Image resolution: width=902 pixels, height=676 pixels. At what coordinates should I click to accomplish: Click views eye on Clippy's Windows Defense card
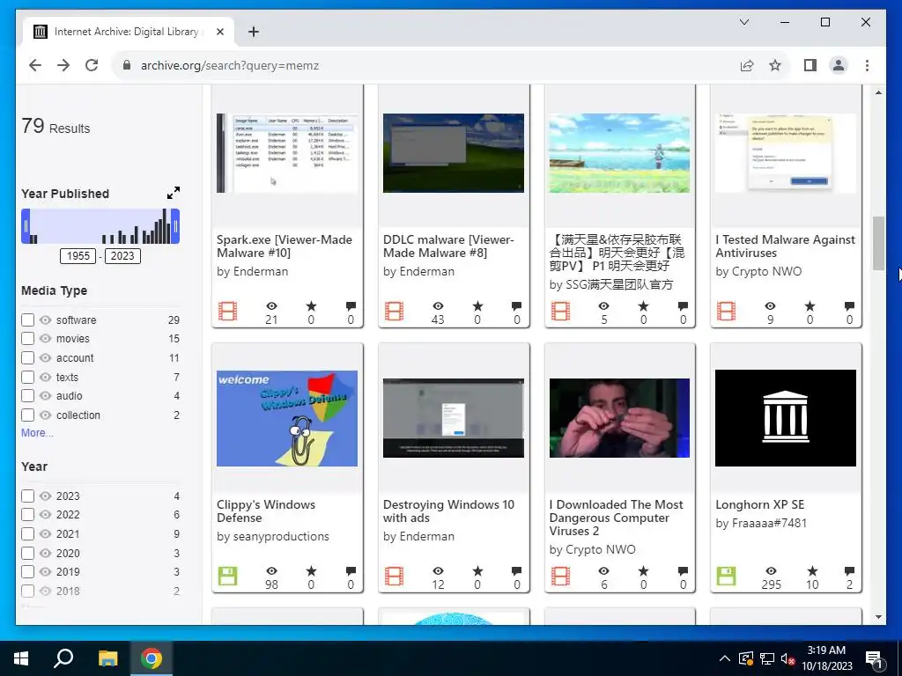point(271,570)
